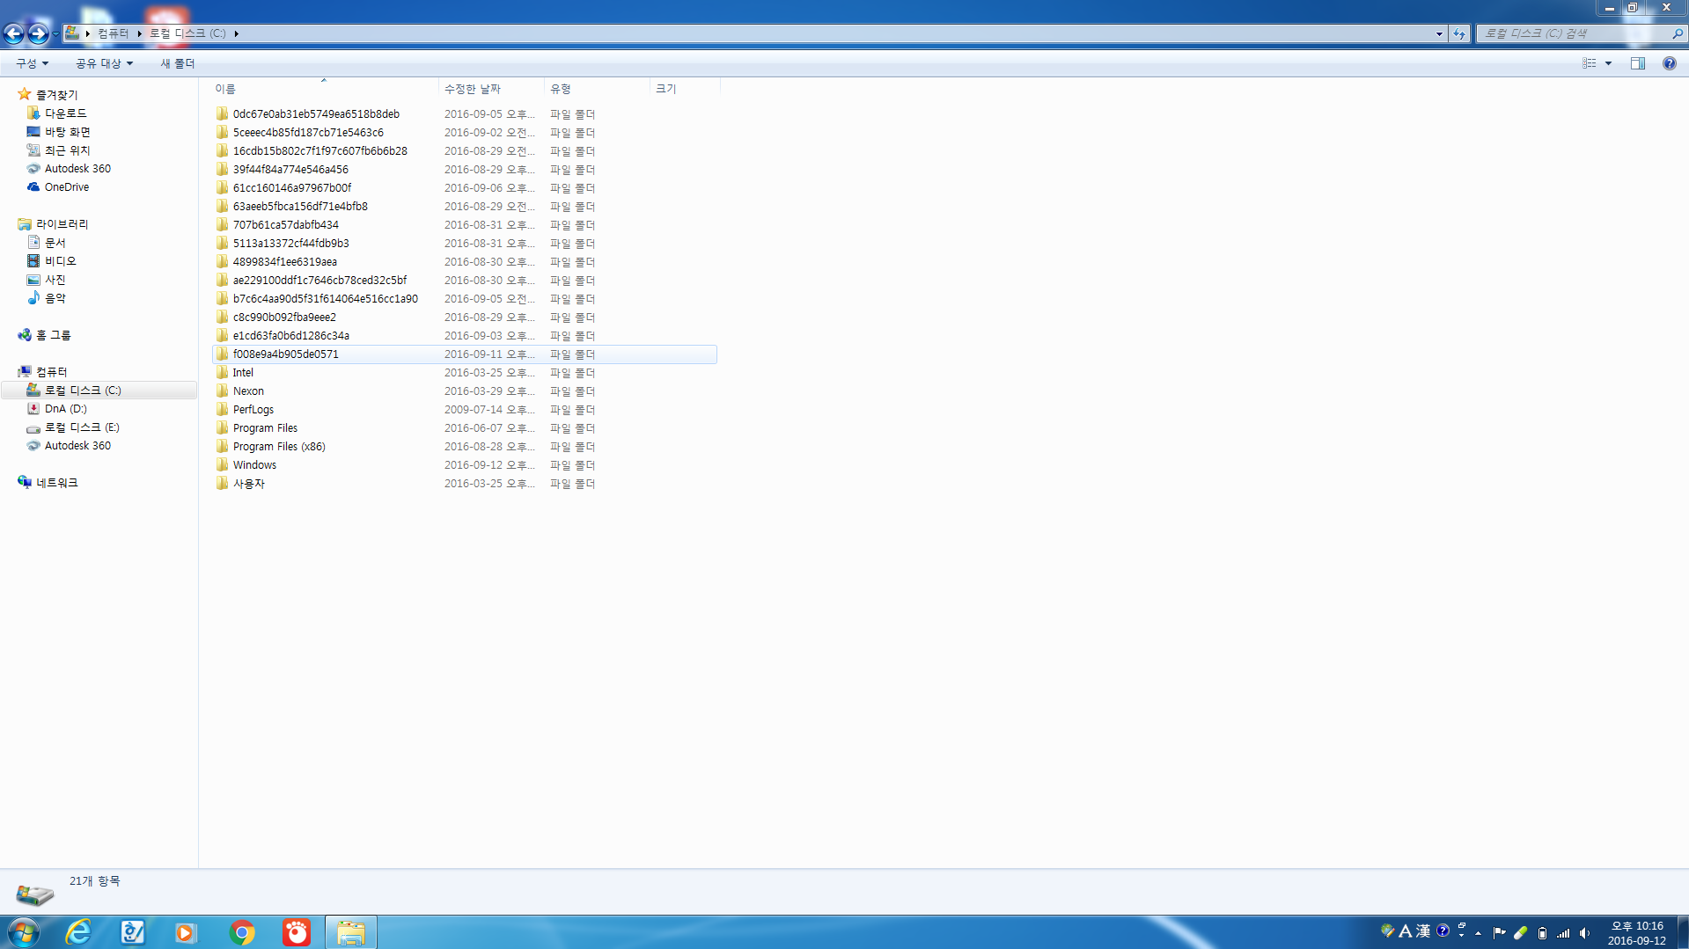Image resolution: width=1689 pixels, height=949 pixels.
Task: Open the Help question mark button
Action: click(1669, 63)
